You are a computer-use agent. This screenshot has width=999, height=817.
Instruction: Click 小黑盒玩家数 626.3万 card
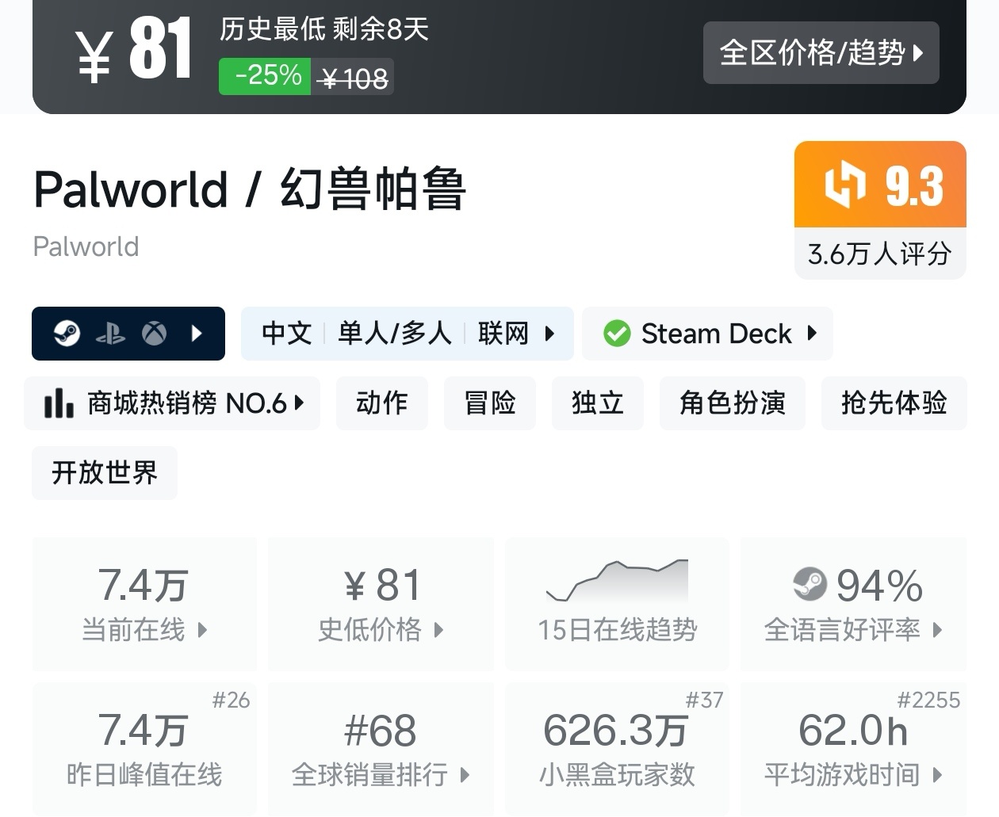[x=617, y=749]
